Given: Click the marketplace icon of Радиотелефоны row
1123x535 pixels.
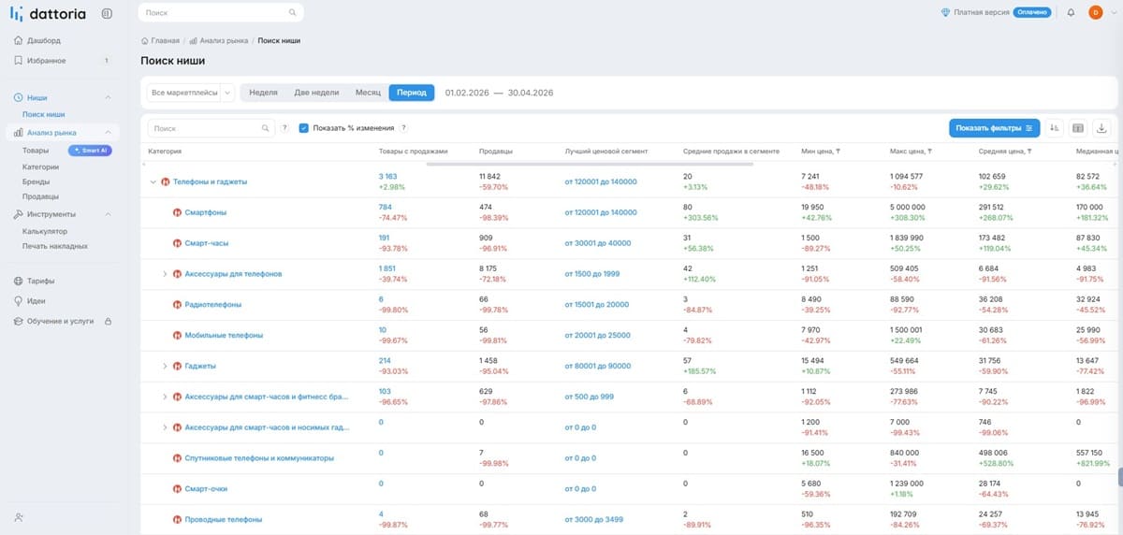Looking at the screenshot, I should tap(177, 304).
